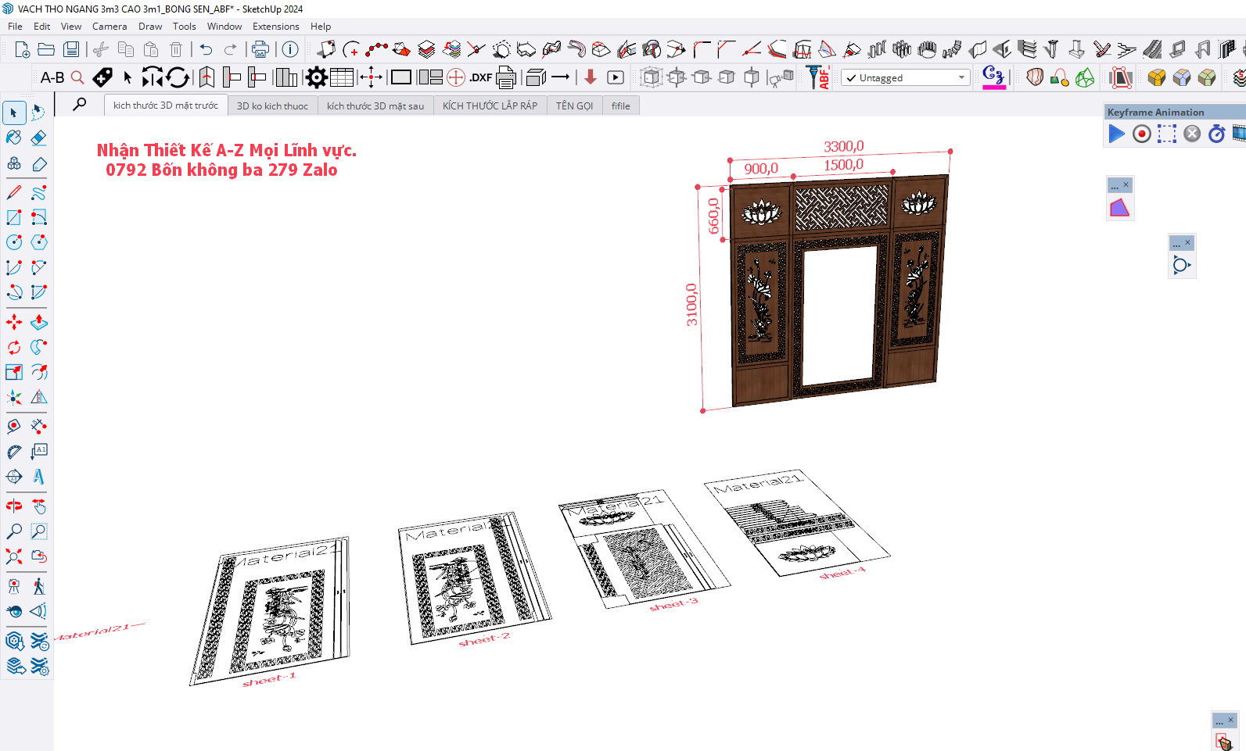Image resolution: width=1246 pixels, height=751 pixels.
Task: Open the Extensions menu
Action: point(275,27)
